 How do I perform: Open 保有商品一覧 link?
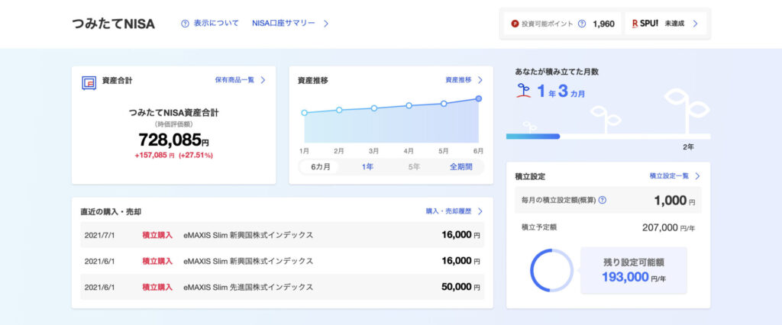(234, 80)
